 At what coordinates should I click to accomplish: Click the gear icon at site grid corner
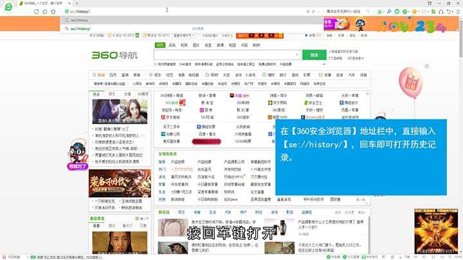[367, 94]
